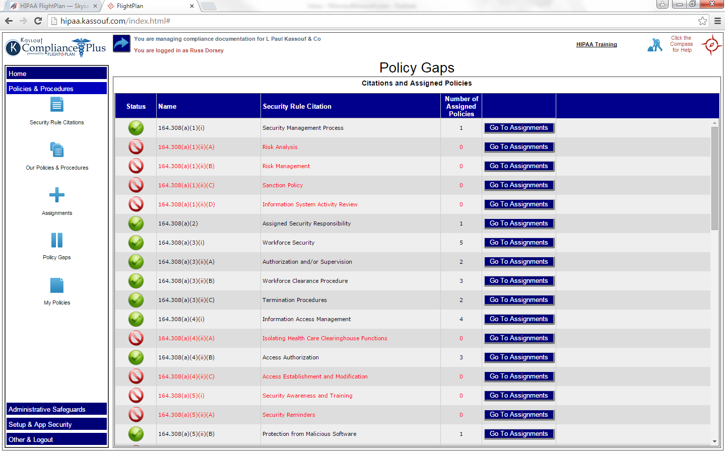Image resolution: width=725 pixels, height=452 pixels.
Task: Close the FlightPlan browser tab
Action: point(192,6)
